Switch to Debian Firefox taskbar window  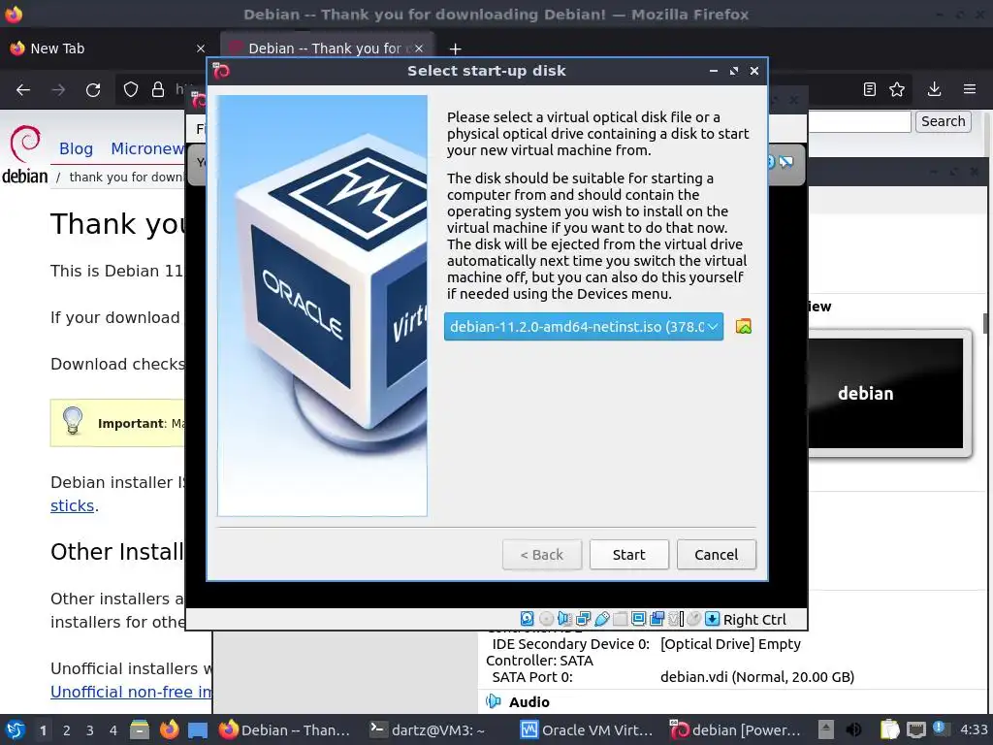click(x=286, y=729)
